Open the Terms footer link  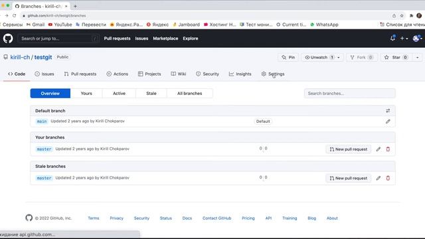[x=94, y=218]
